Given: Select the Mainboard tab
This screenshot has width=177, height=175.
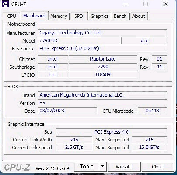Looking at the screenshot, I should point(34,16).
